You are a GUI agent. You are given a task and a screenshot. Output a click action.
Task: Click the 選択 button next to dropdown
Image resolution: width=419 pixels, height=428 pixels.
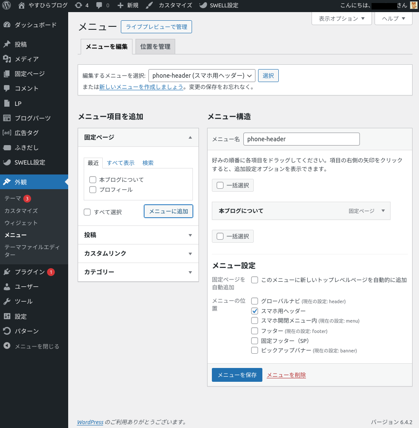tap(268, 76)
